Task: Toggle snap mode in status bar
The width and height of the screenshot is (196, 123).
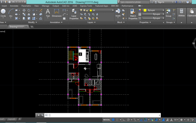Action: 117,120
